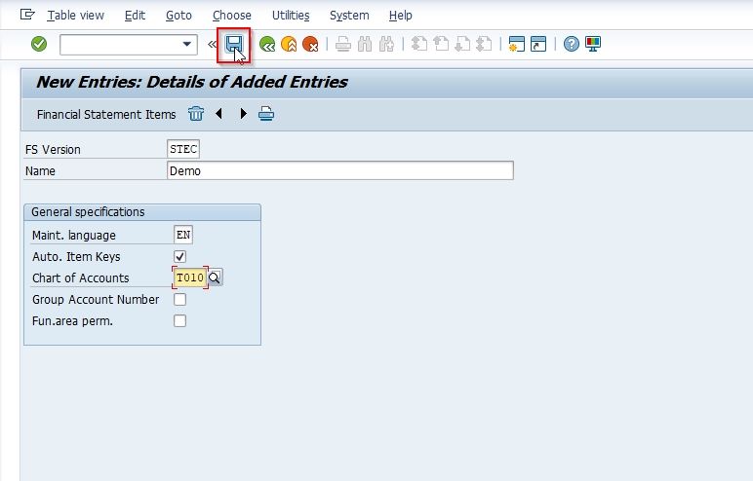753x481 pixels.
Task: Click inside the command input field
Action: click(120, 45)
